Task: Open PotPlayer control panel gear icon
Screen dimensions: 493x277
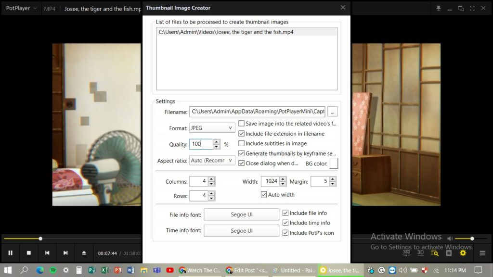Action: tap(463, 253)
